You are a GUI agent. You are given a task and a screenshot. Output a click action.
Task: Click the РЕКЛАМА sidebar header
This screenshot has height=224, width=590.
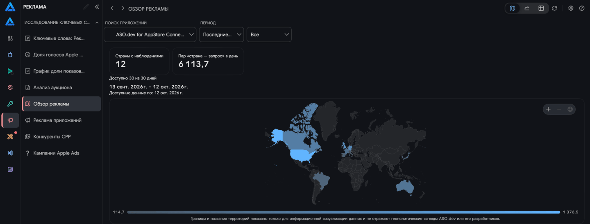point(35,7)
